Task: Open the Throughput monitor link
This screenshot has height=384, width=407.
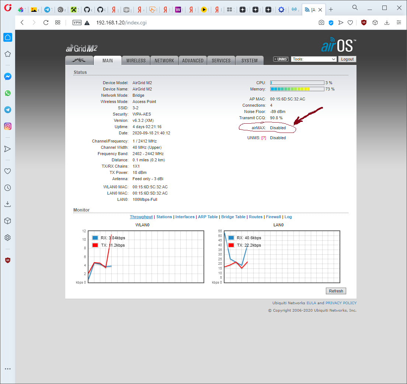Action: click(x=141, y=217)
